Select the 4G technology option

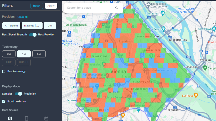[x=24, y=54]
